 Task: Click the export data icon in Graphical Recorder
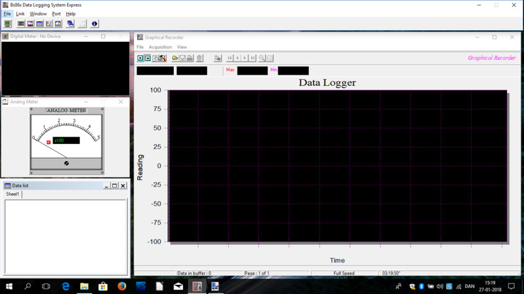click(x=218, y=58)
